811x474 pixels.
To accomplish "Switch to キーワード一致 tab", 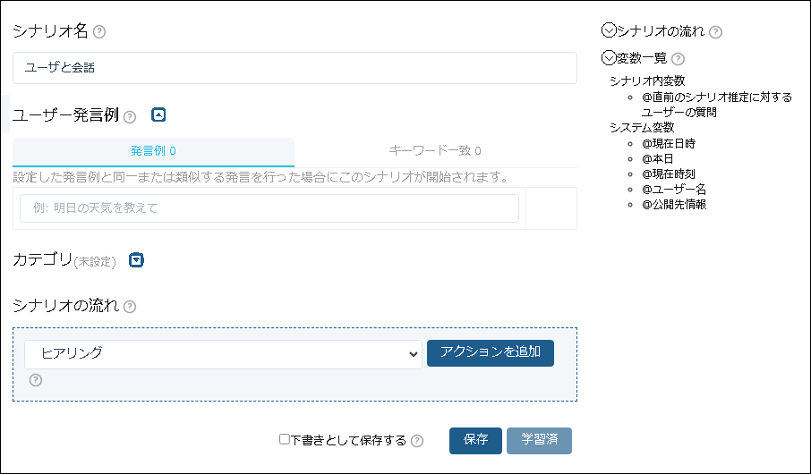I will click(x=435, y=151).
